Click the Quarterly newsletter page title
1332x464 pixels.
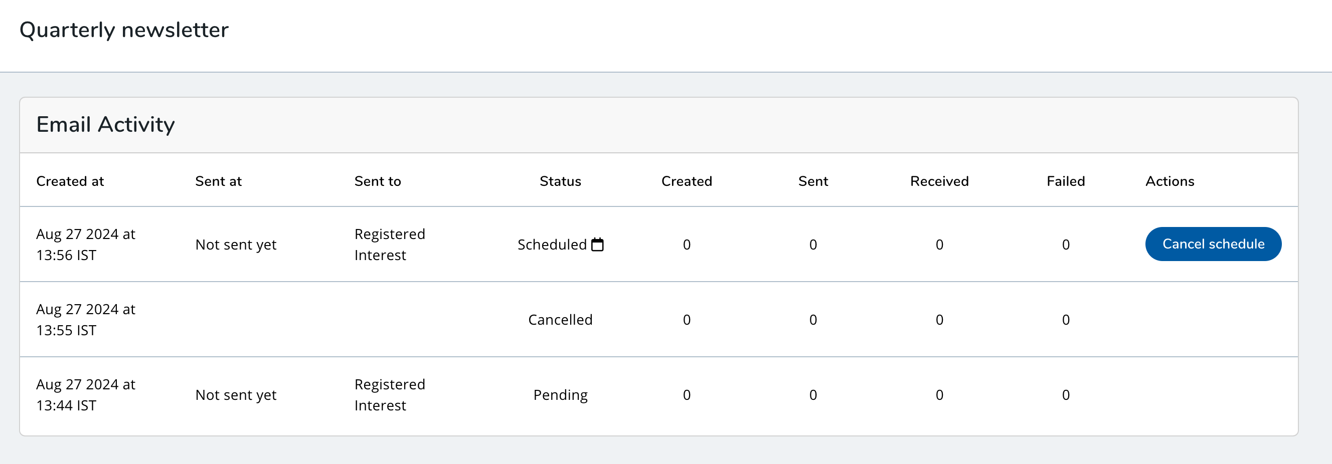[123, 30]
